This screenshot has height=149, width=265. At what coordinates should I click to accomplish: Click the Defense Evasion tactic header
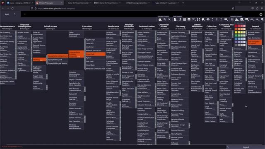pyautogui.click(x=147, y=26)
